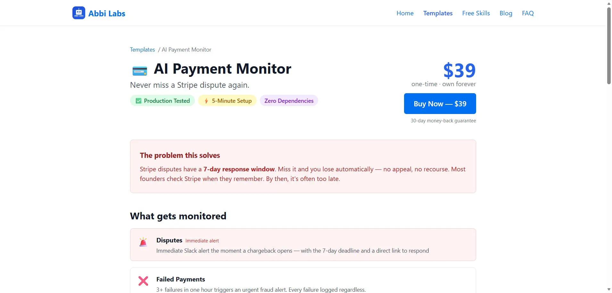The height and width of the screenshot is (293, 612).
Task: Click the Abbi Labs brand name
Action: tap(107, 13)
